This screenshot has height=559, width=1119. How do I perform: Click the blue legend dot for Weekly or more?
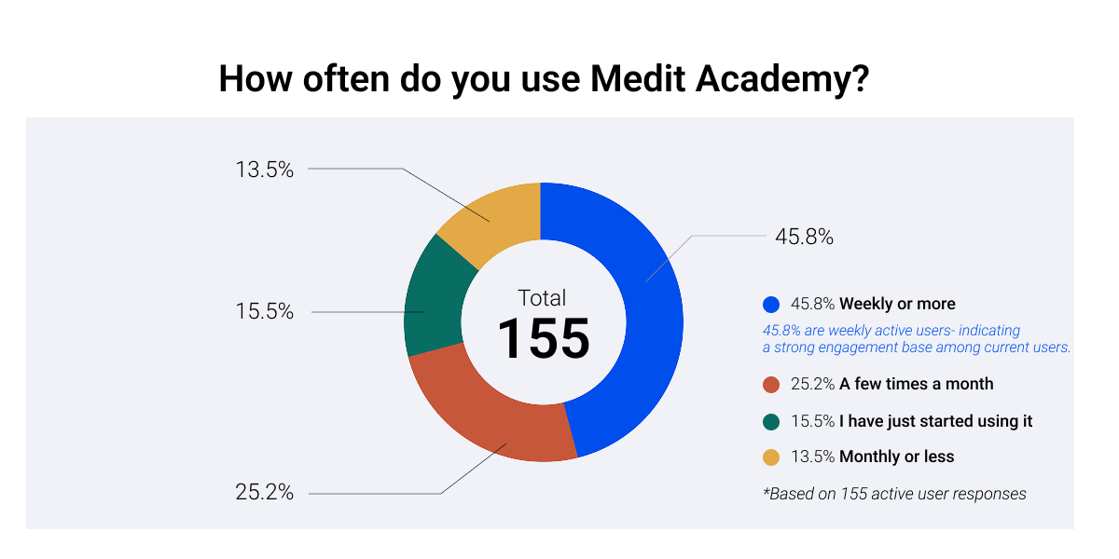[x=770, y=304]
